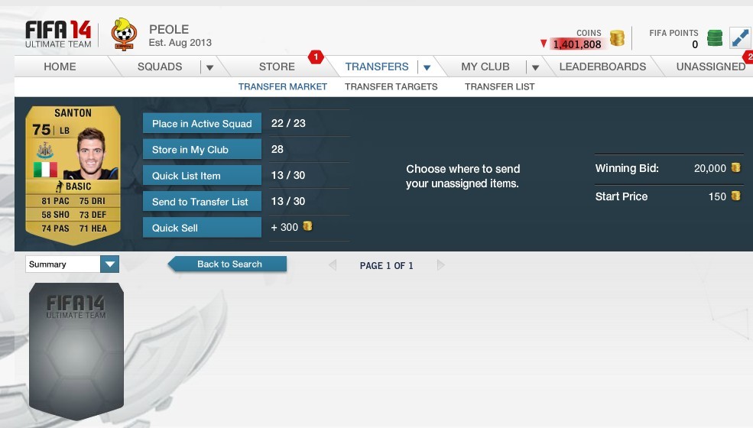
Task: Open the Store tab
Action: [x=277, y=66]
